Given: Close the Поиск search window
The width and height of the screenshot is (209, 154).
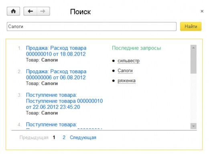Looking at the screenshot, I should click(202, 11).
